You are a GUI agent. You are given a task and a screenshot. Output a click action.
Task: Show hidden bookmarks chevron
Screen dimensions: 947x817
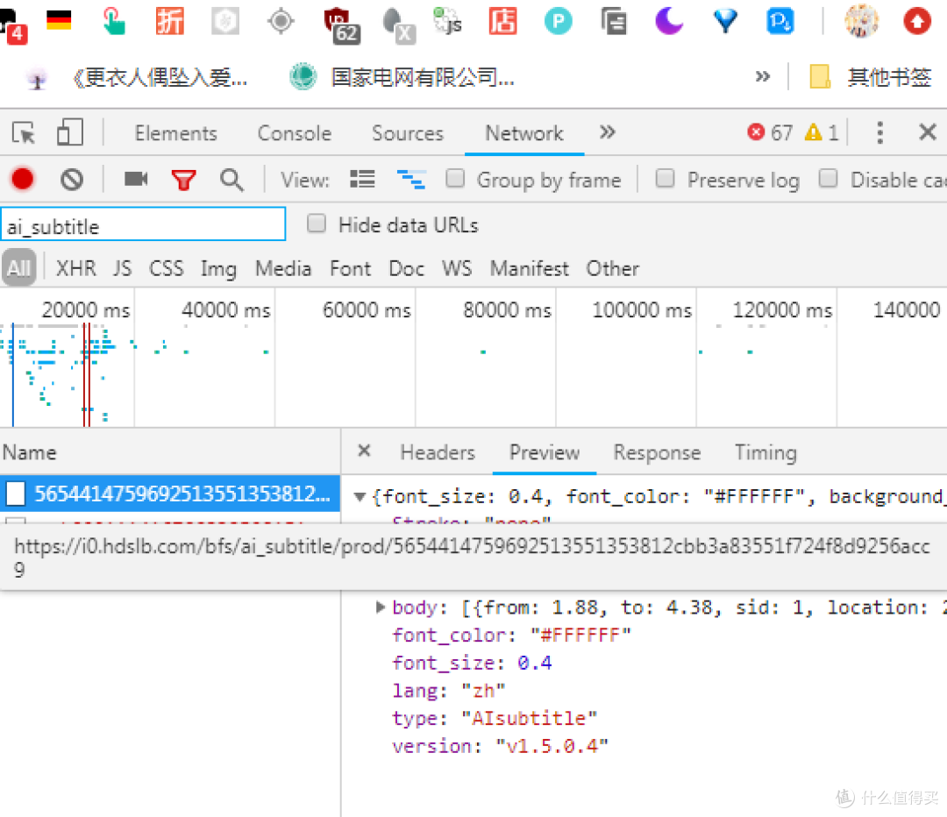pyautogui.click(x=763, y=76)
